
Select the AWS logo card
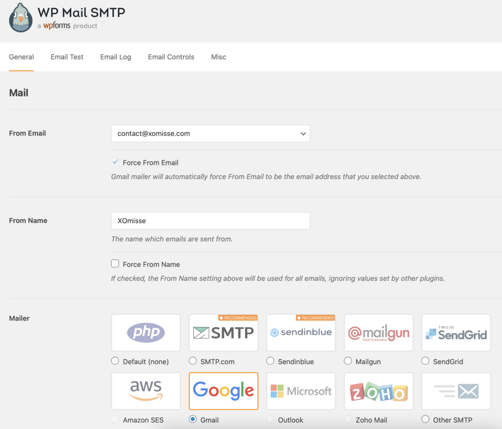[x=146, y=391]
